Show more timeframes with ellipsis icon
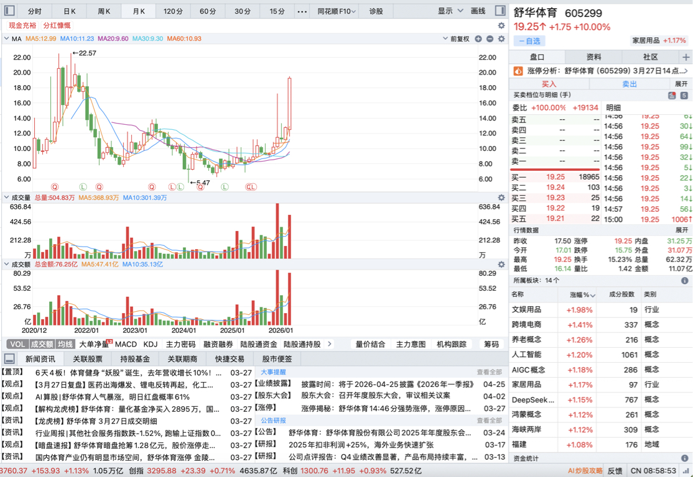The width and height of the screenshot is (693, 477). 302,11
